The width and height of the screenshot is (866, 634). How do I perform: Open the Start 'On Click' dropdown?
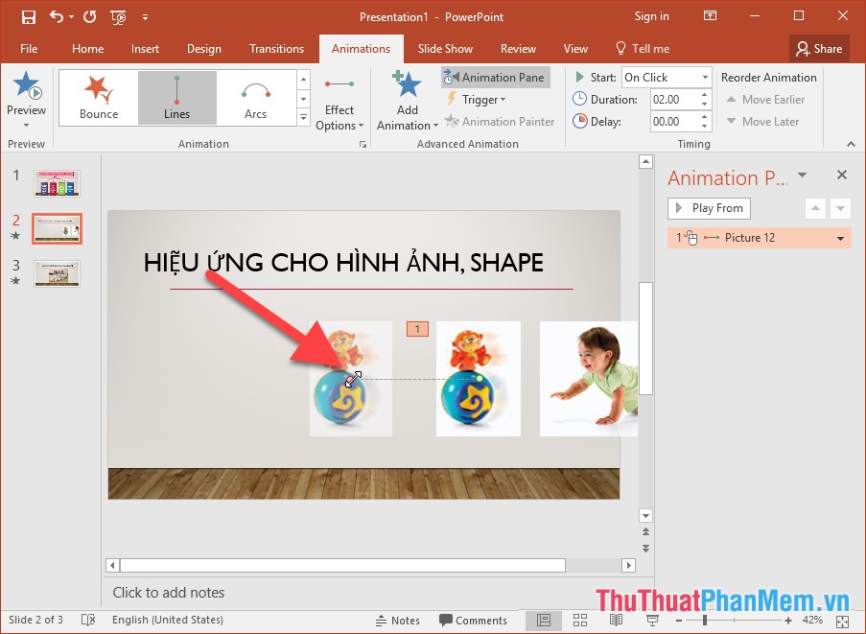pos(703,77)
